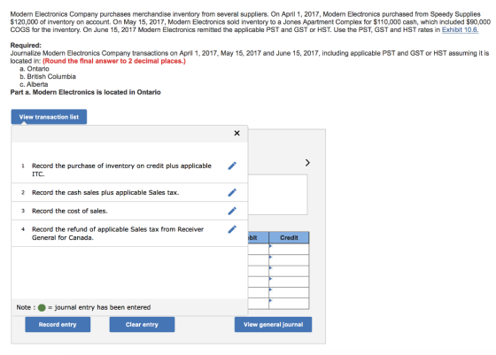496x355 pixels.
Task: Open the View general journal button
Action: [x=273, y=324]
